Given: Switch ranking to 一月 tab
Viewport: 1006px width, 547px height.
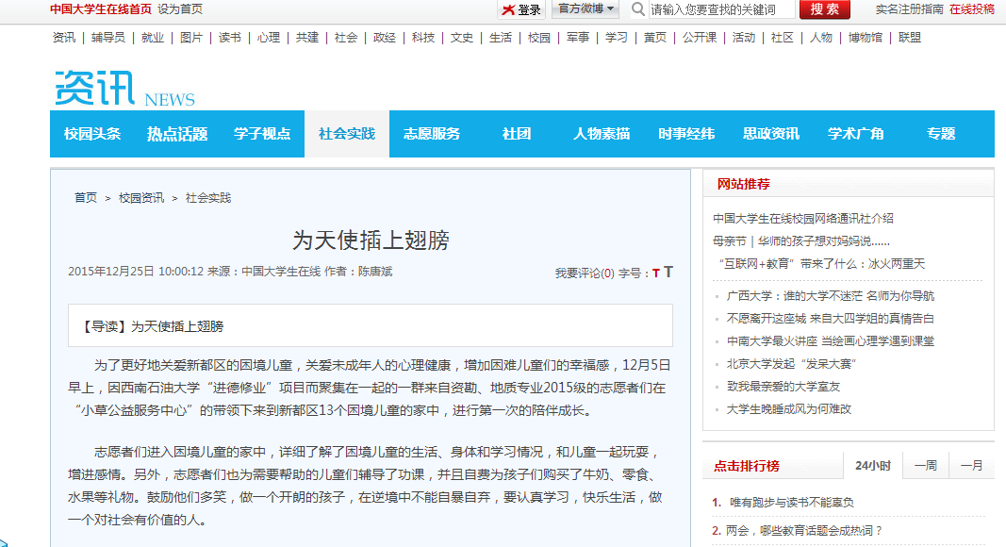Looking at the screenshot, I should tap(971, 466).
